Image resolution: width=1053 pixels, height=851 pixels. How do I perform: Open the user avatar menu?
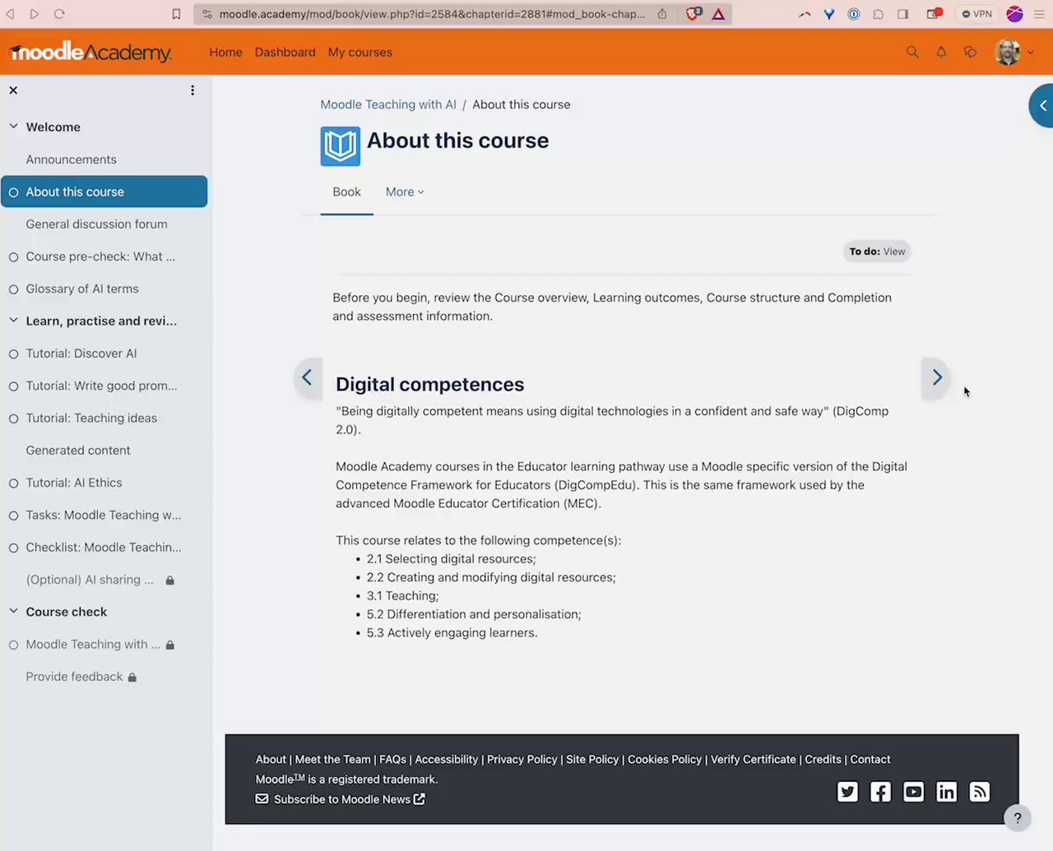pos(1014,52)
